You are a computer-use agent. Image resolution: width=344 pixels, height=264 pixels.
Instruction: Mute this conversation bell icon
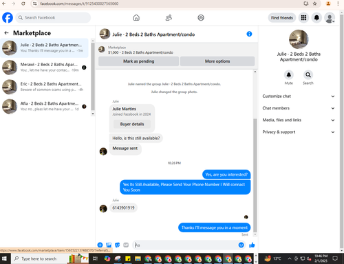point(289,75)
